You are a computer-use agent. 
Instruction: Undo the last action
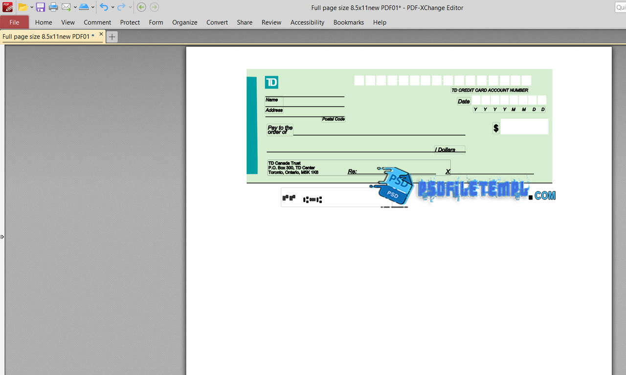(104, 7)
